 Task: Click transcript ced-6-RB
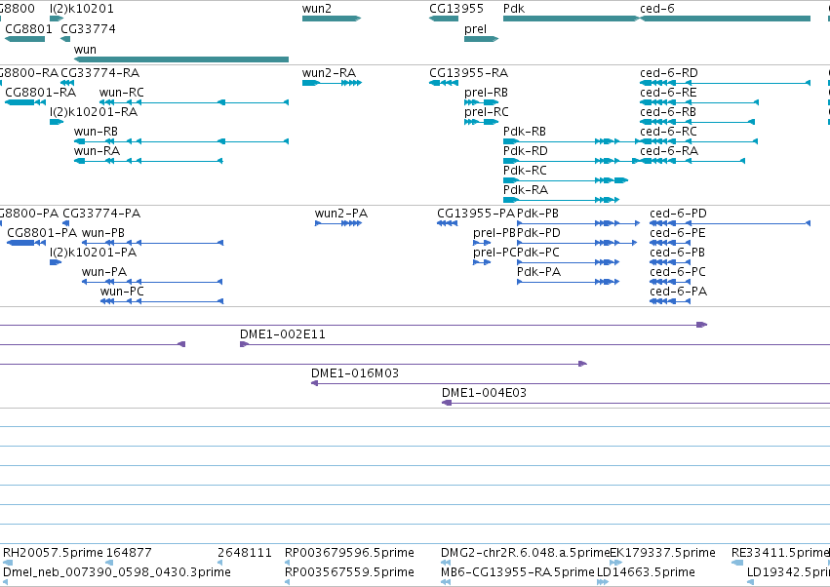(668, 112)
